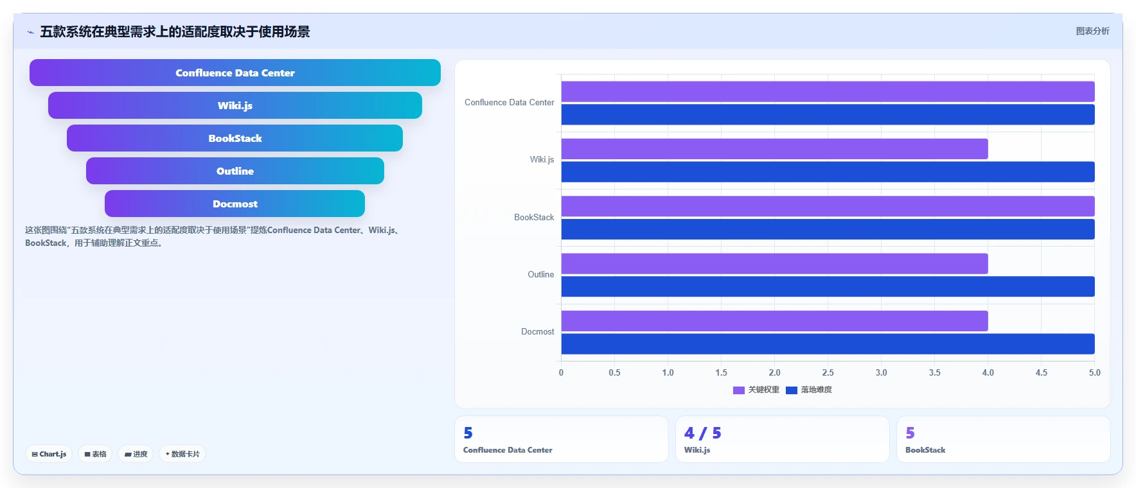This screenshot has width=1136, height=488.
Task: Click the 表格 tag chip
Action: [95, 454]
